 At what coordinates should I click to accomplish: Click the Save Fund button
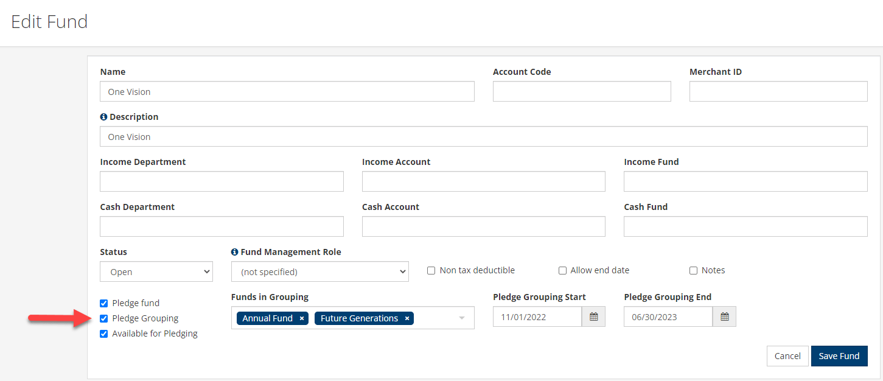(x=839, y=355)
